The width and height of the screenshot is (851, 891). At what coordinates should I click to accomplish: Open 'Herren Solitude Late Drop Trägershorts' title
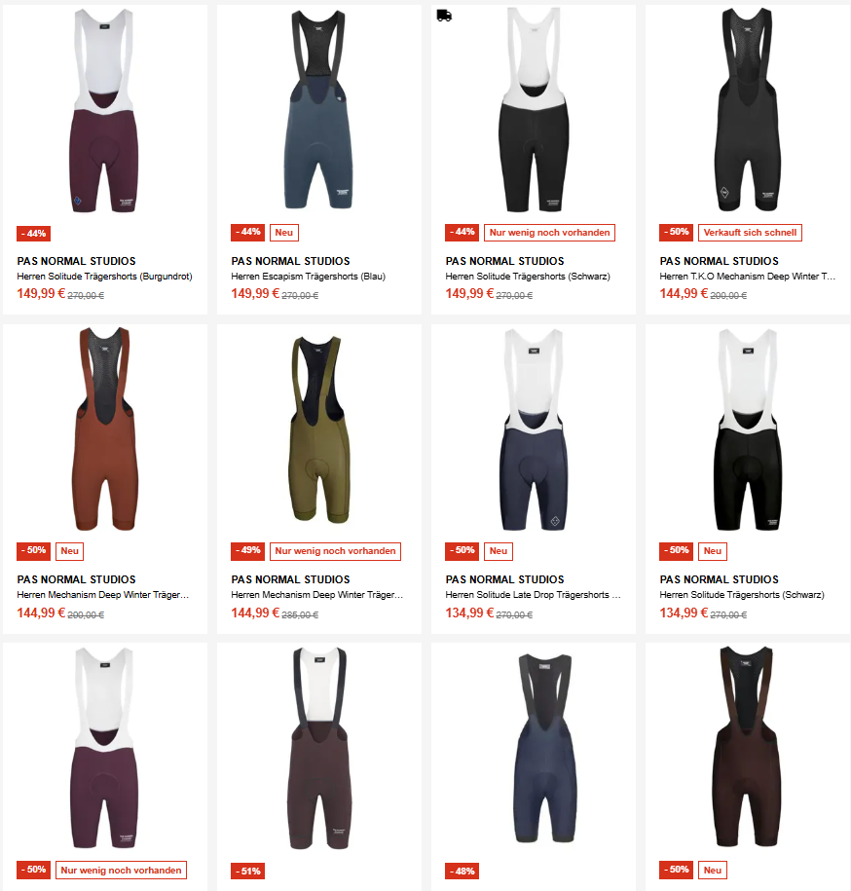[533, 595]
